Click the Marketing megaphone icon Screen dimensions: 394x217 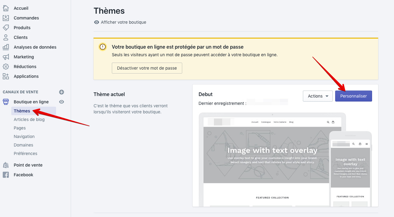tap(6, 57)
